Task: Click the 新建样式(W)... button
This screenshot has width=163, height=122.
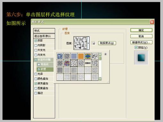Action: [141, 42]
